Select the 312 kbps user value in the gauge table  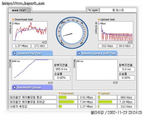(x=126, y=107)
